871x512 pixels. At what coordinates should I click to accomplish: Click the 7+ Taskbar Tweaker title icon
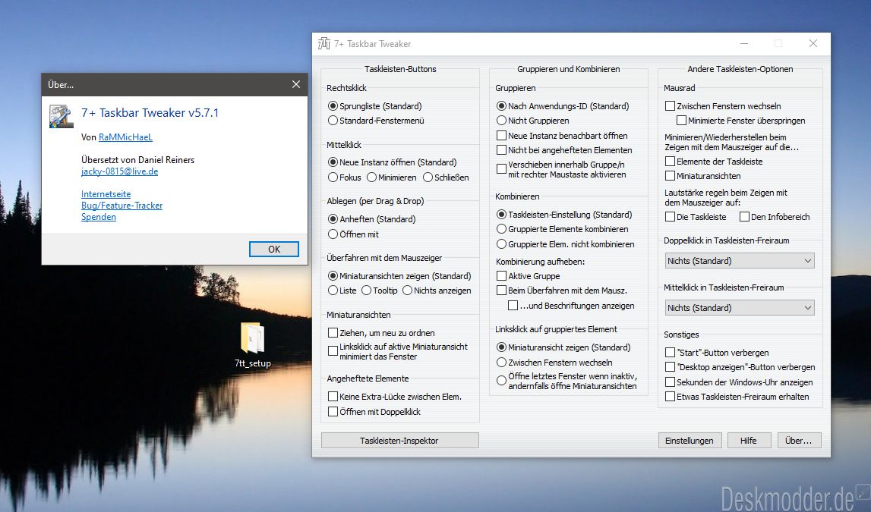(323, 44)
